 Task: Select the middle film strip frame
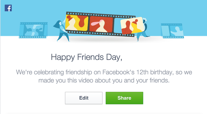point(101,25)
